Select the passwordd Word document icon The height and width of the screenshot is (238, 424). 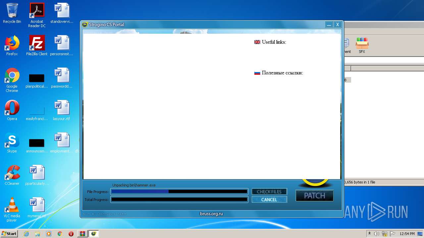(x=62, y=78)
